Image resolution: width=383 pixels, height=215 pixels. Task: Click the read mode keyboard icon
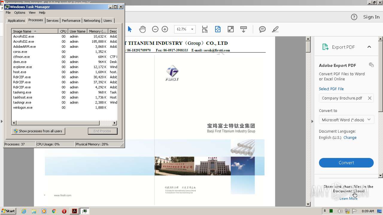243,29
